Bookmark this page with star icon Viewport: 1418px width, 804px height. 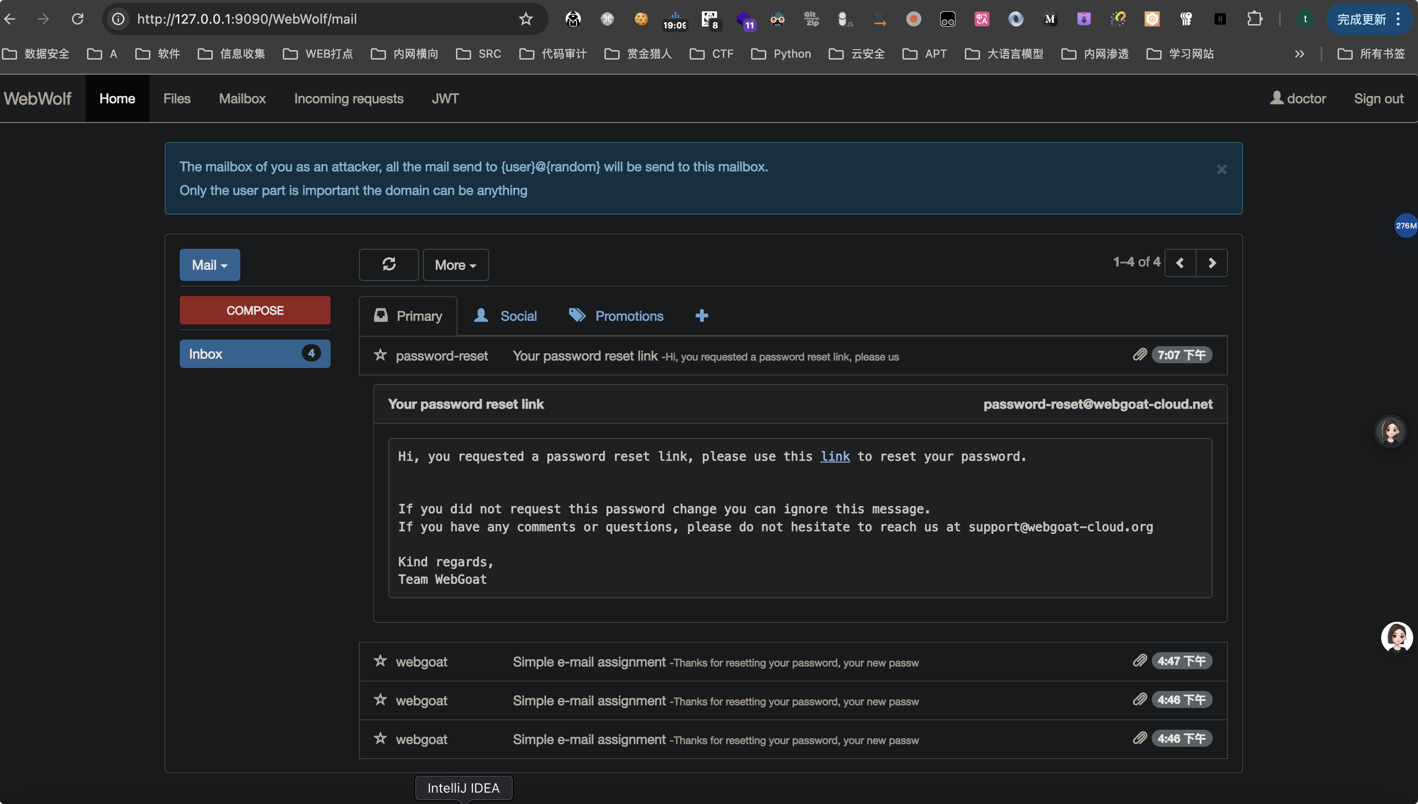point(525,19)
